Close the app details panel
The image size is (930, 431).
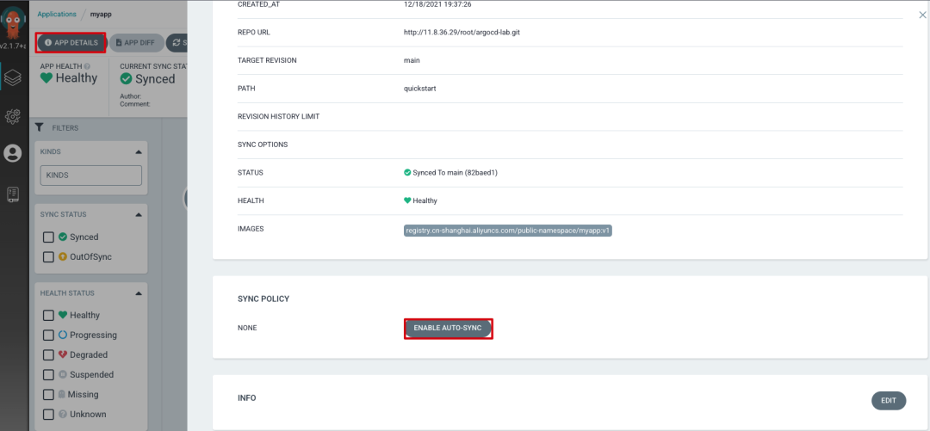[922, 15]
